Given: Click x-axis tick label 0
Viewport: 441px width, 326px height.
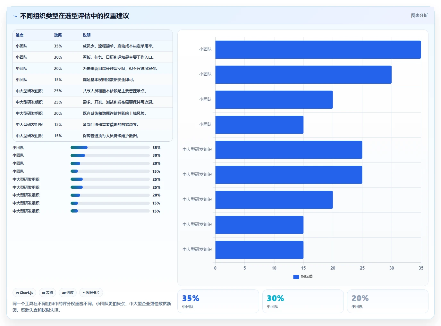Looking at the screenshot, I should (x=215, y=268).
